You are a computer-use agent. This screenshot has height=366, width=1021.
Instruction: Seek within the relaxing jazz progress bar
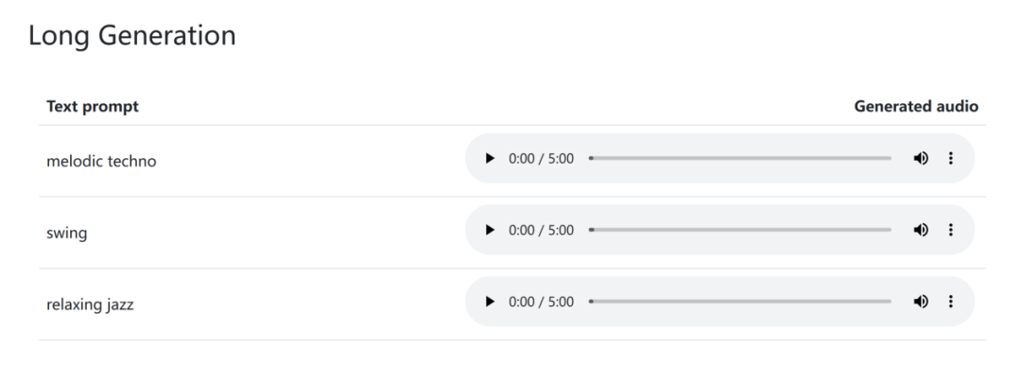pos(740,302)
